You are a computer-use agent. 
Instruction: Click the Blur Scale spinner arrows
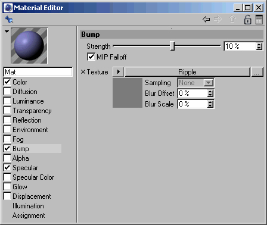click(210, 104)
